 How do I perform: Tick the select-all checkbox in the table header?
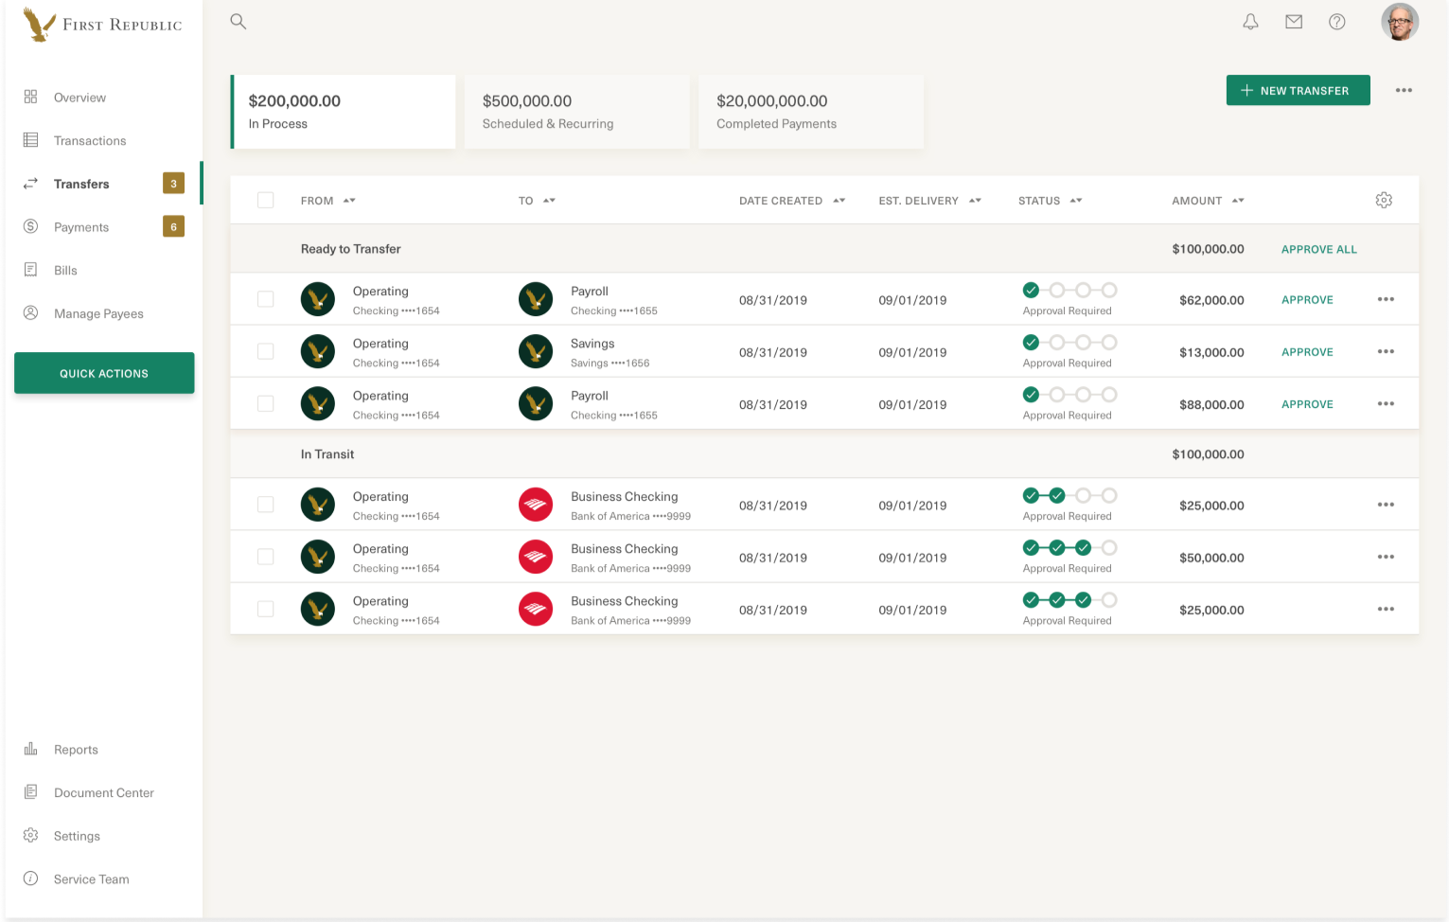point(266,200)
